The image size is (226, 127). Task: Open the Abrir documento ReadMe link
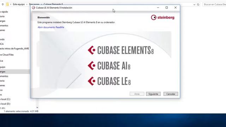(x=51, y=27)
